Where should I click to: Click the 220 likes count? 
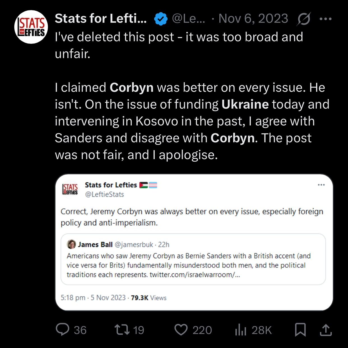202,330
